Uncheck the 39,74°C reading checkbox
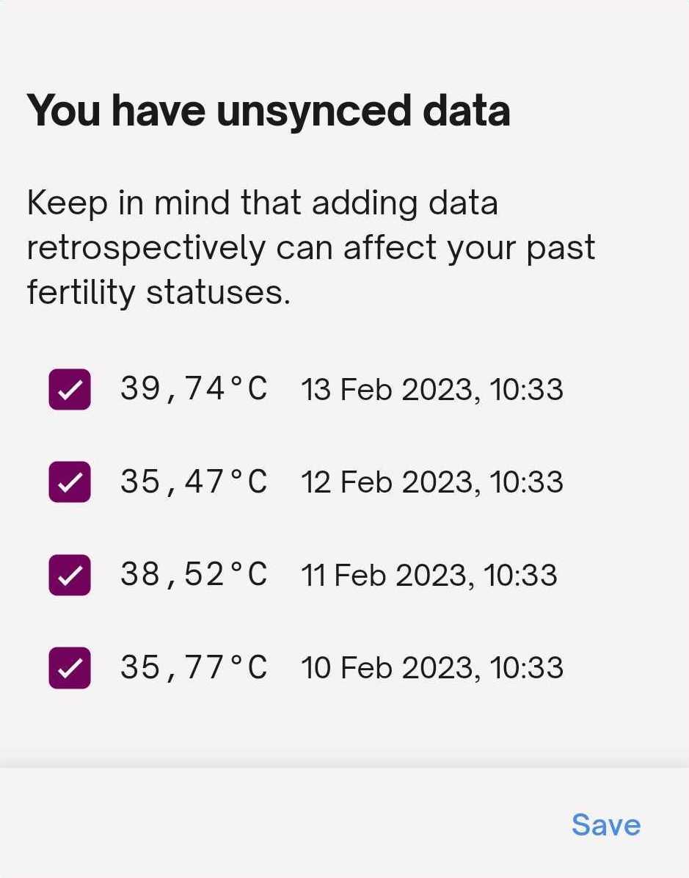Image resolution: width=689 pixels, height=878 pixels. point(70,389)
